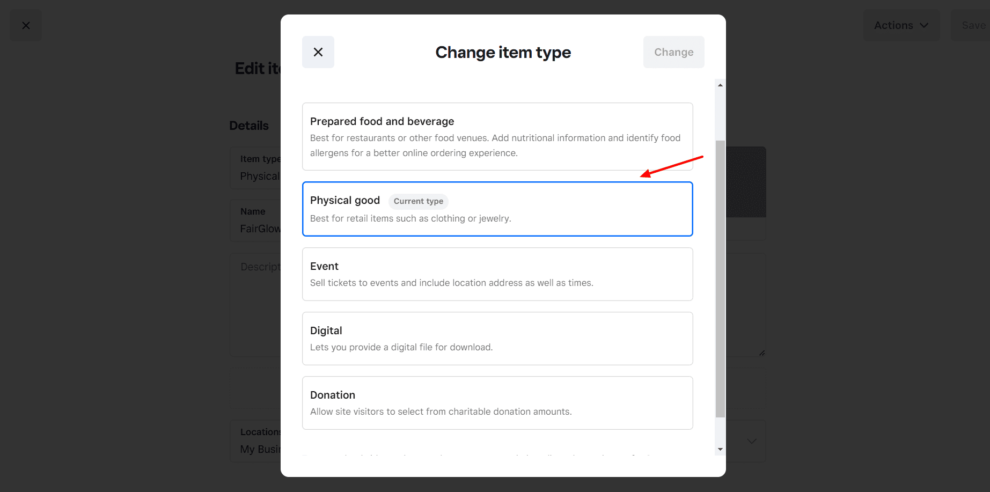Select Prepared food and beverage type
This screenshot has width=990, height=492.
click(x=497, y=136)
